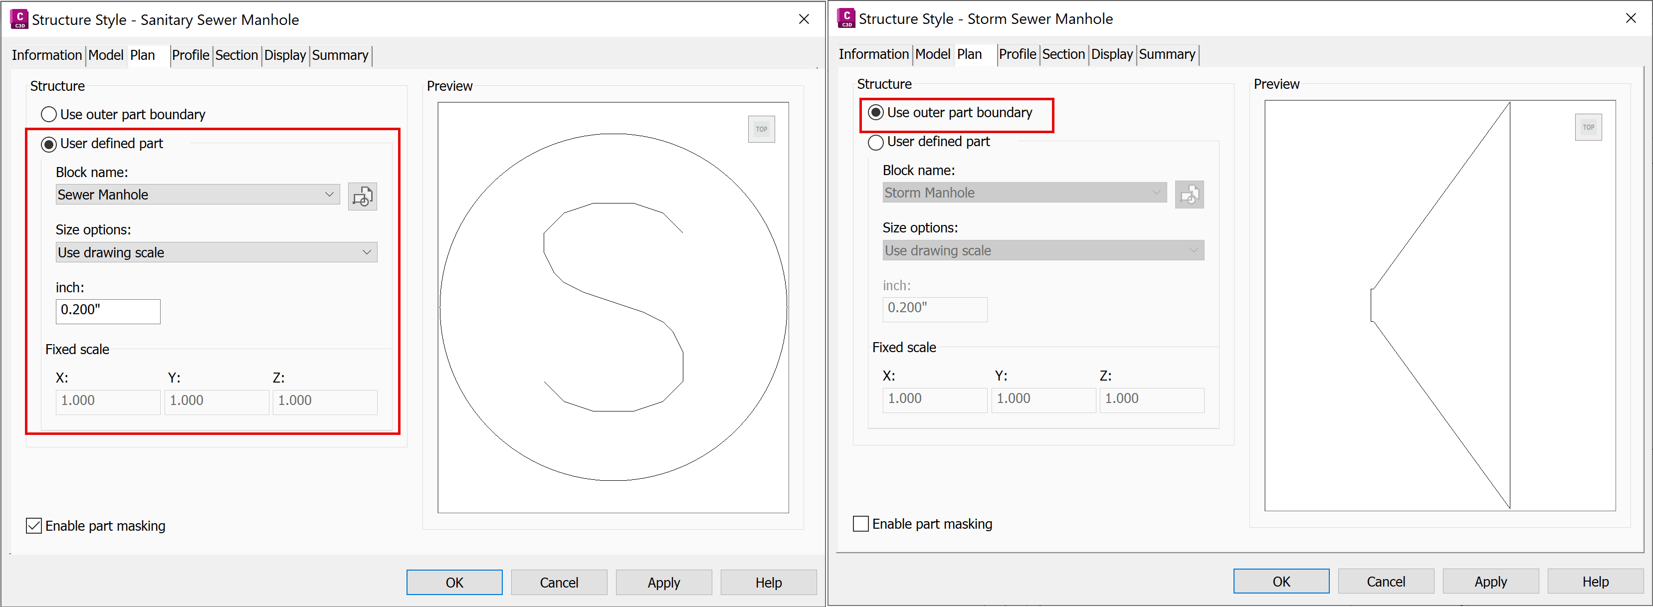Open the Information tab in Sanitary dialog
Screen dimensions: 1653x607
coord(47,55)
